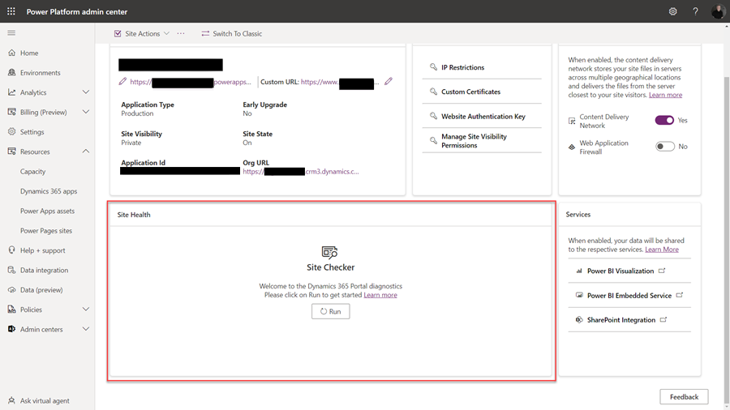Expand the Policies section chevron
Screen dimensions: 730x410
pyautogui.click(x=86, y=310)
